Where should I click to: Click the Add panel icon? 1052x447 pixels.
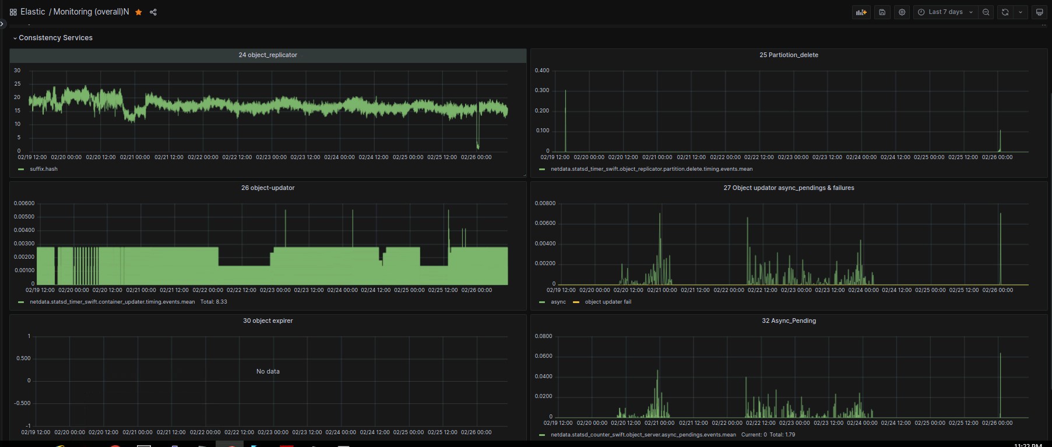tap(861, 12)
